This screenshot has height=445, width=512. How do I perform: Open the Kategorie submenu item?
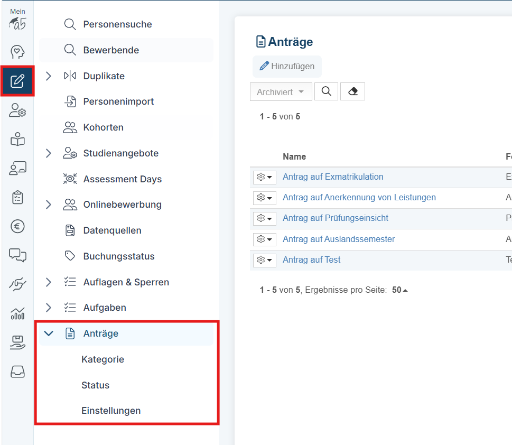tap(103, 359)
